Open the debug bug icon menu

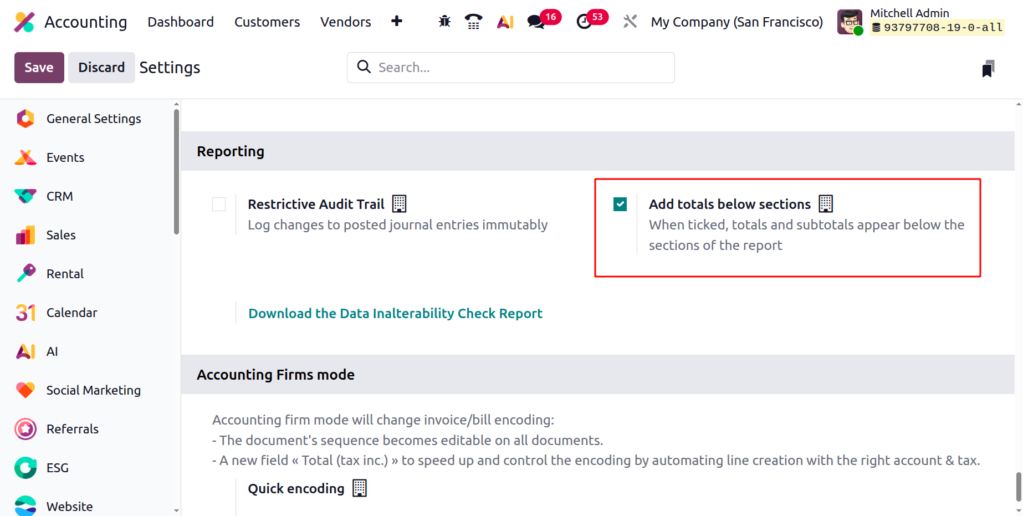(444, 22)
